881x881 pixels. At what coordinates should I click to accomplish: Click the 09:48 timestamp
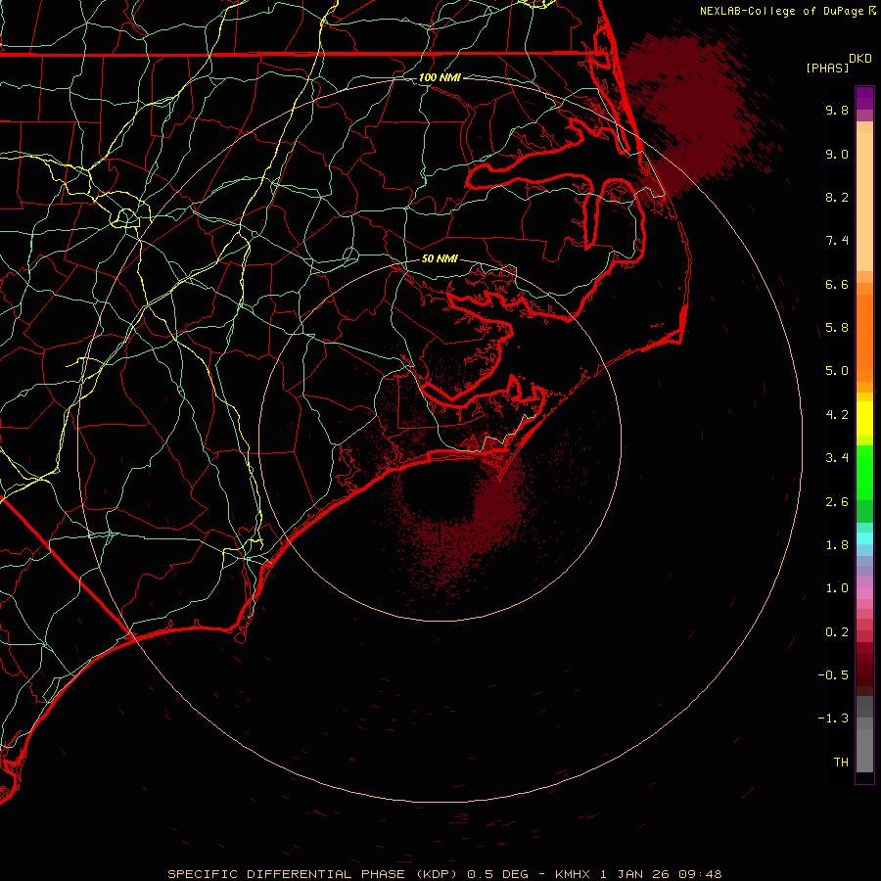[x=700, y=874]
